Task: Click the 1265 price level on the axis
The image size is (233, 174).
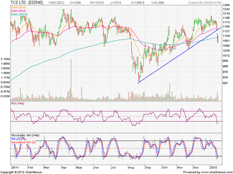Action: (x=226, y=5)
